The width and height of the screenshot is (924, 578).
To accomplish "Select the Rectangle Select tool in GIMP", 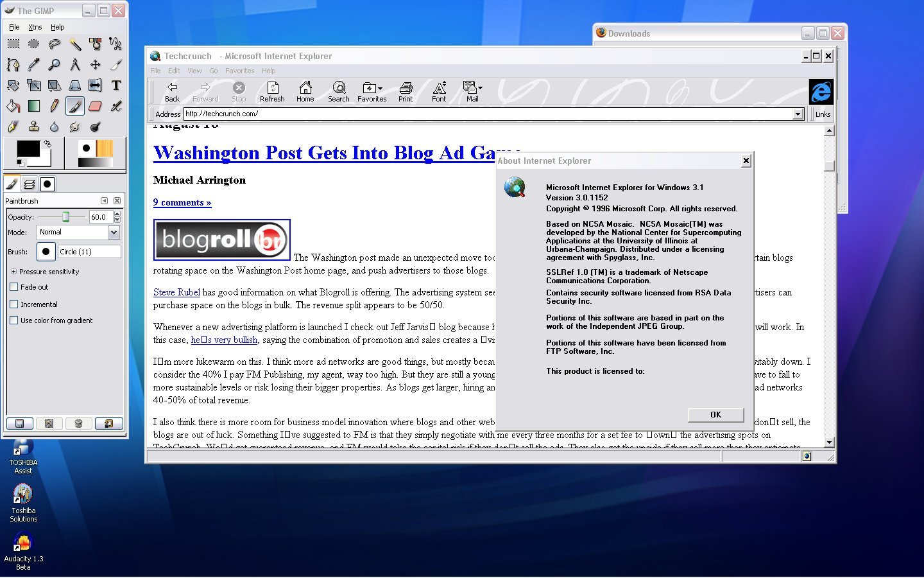I will click(x=13, y=44).
